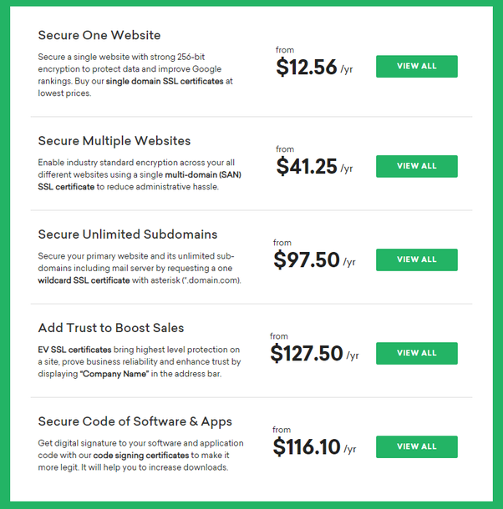Select the Secure Multiple Websites heading
Viewport: 503px width, 509px height.
pos(114,140)
